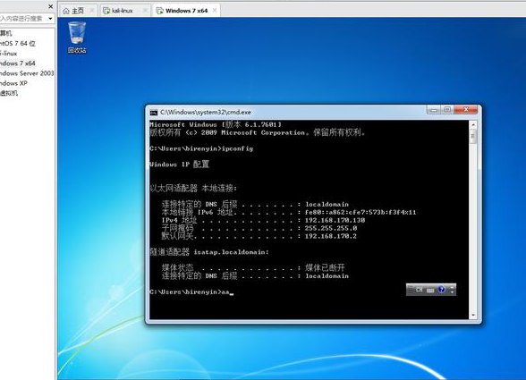The width and height of the screenshot is (526, 380).
Task: Select the 计算机 root library node
Action: (x=6, y=33)
